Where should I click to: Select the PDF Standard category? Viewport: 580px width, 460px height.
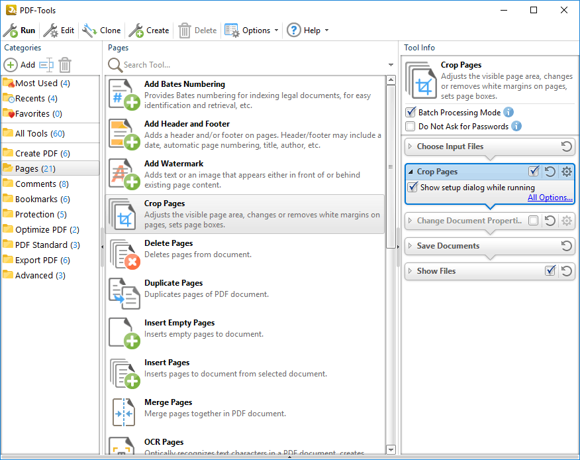tap(50, 245)
